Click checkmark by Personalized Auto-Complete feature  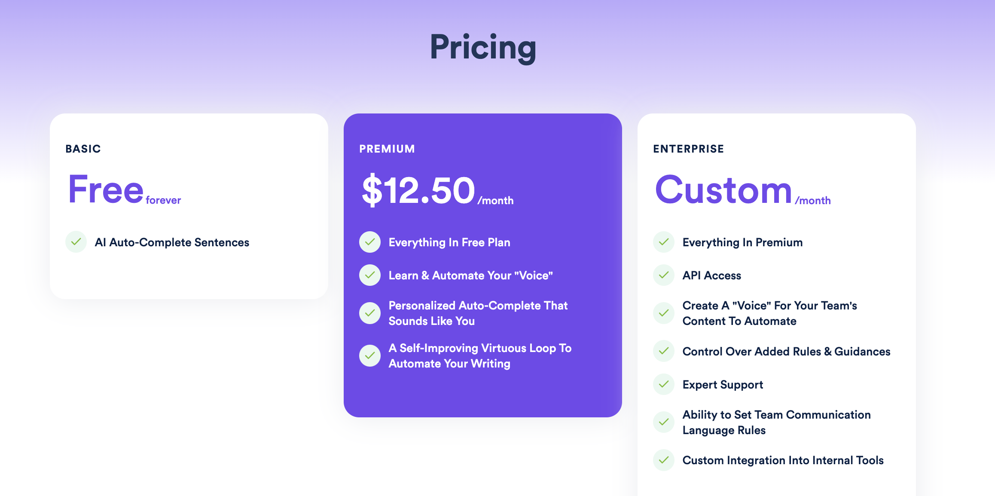(370, 313)
